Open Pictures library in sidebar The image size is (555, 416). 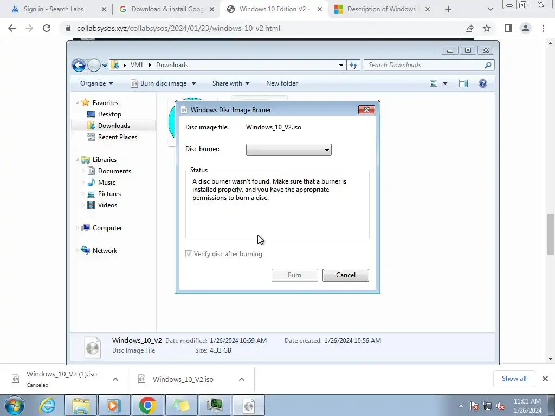(x=109, y=194)
